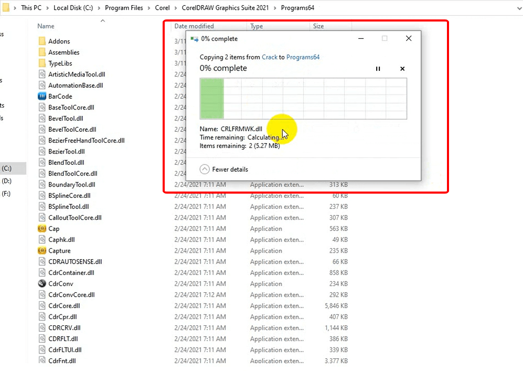Go to CorelDRAW Graphics Suite 2021 breadcrumb
Viewport: 523px width, 371px height.
point(225,8)
